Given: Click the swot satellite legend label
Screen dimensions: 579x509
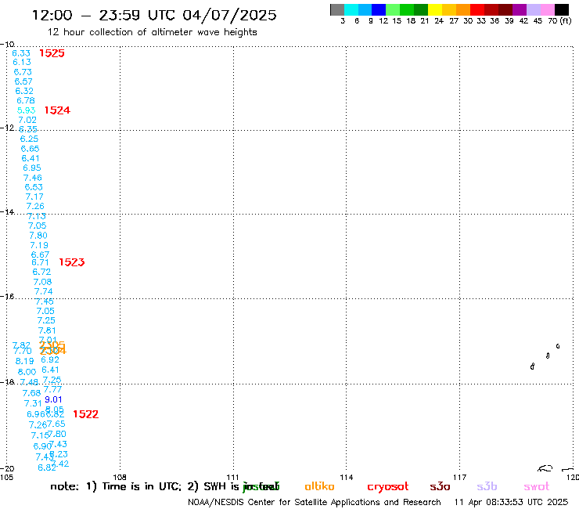Looking at the screenshot, I should [537, 487].
